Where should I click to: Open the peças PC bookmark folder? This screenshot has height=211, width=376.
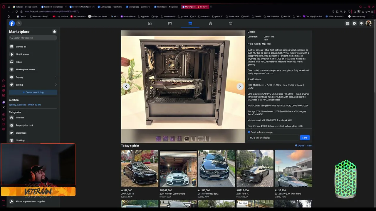[217, 16]
